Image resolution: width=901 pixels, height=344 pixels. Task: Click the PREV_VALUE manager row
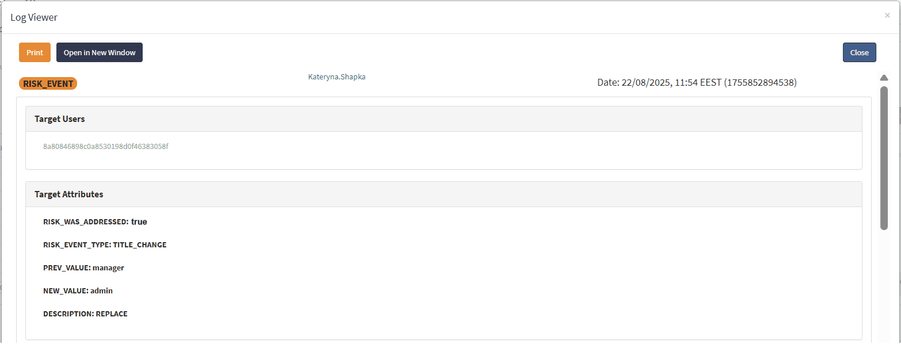tap(83, 267)
